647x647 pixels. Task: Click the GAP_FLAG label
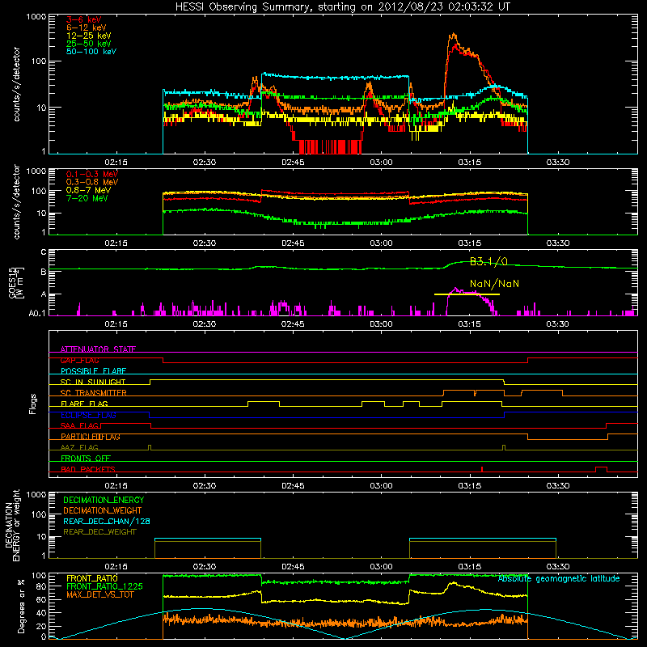[79, 360]
